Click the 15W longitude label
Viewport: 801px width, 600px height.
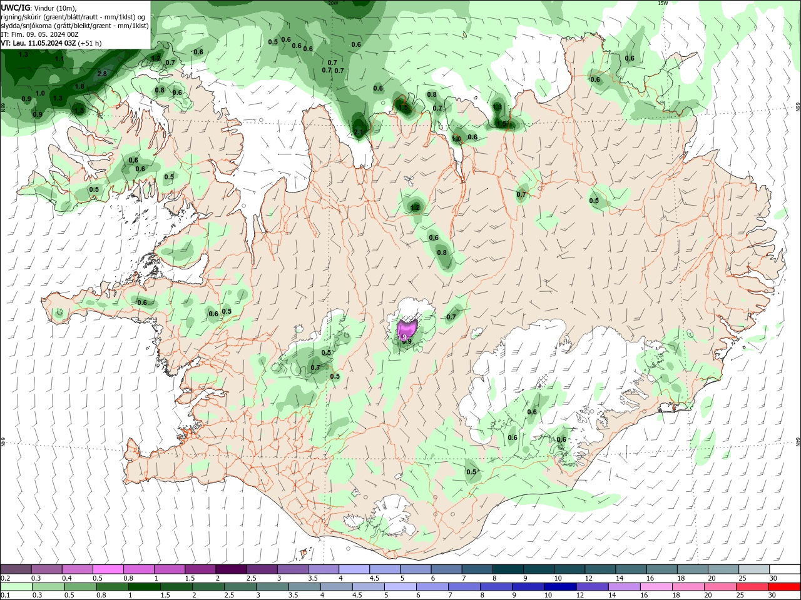click(663, 3)
